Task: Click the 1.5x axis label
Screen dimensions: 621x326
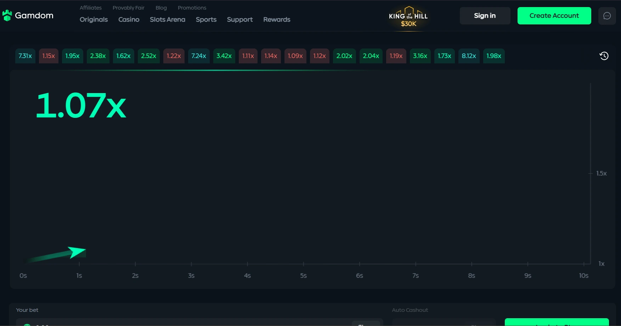Action: tap(601, 173)
